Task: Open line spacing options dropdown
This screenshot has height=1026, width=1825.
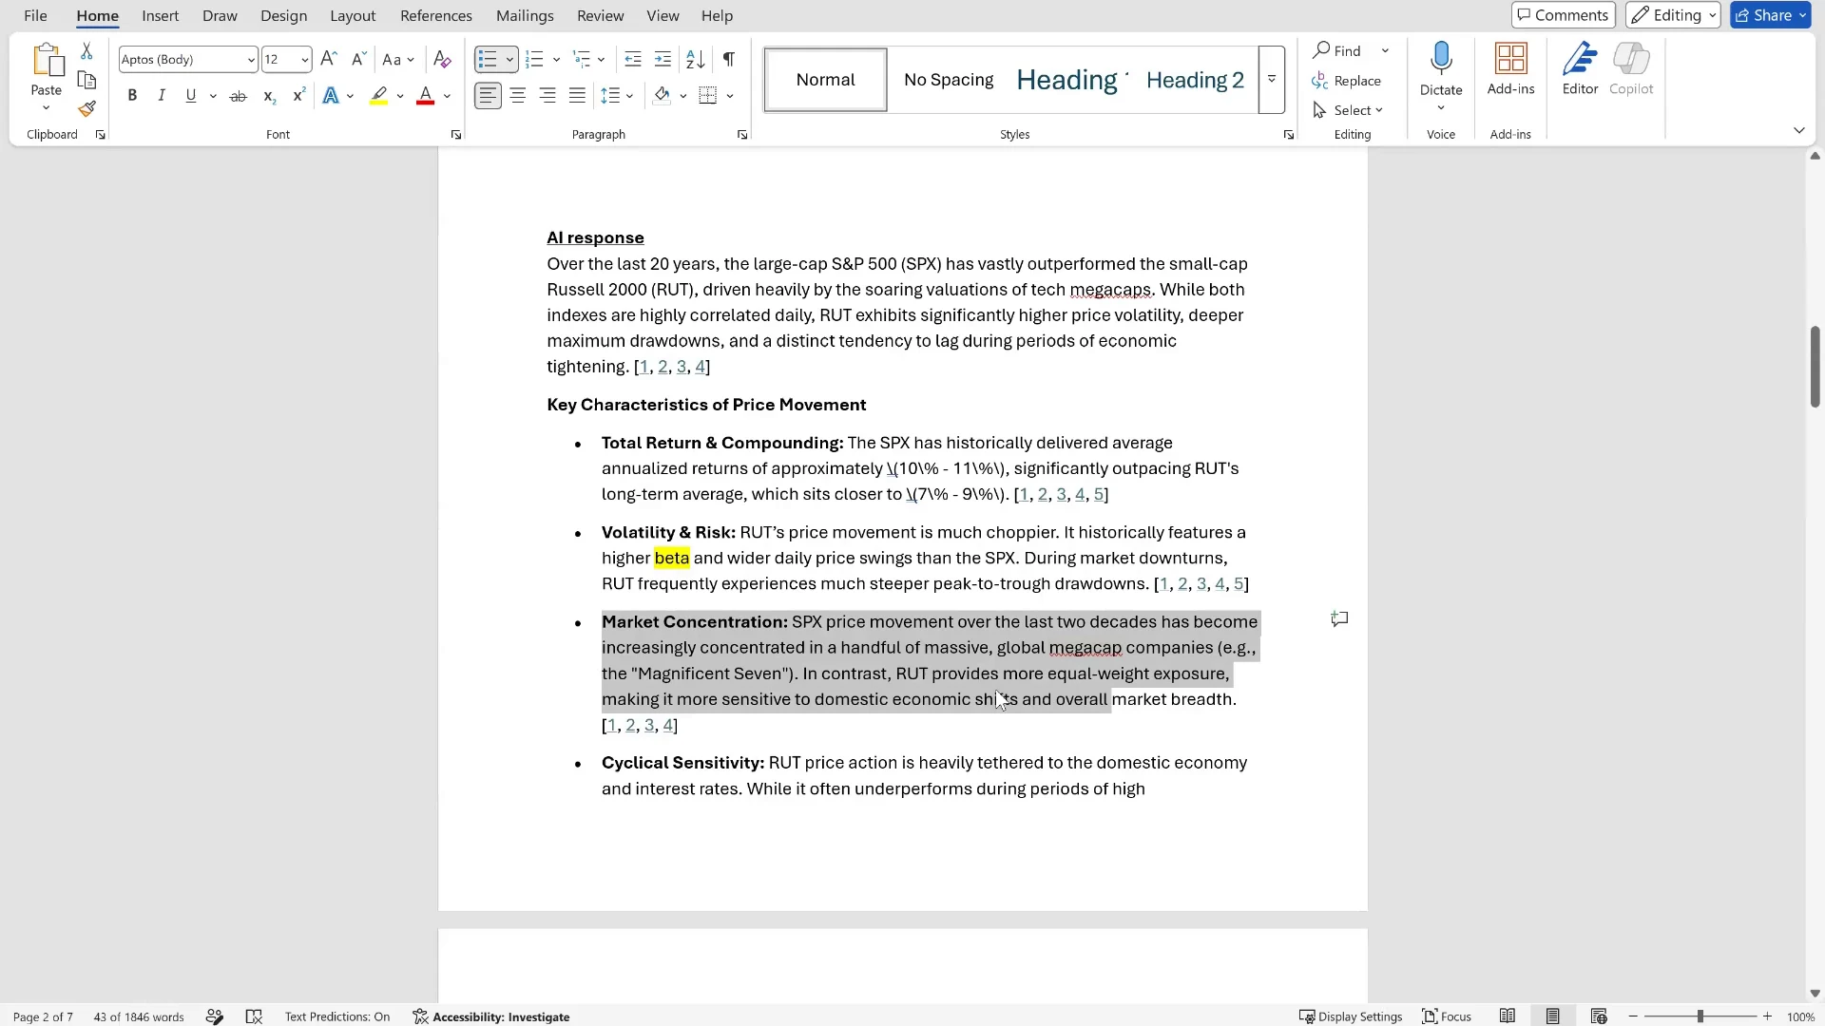Action: [x=629, y=96]
